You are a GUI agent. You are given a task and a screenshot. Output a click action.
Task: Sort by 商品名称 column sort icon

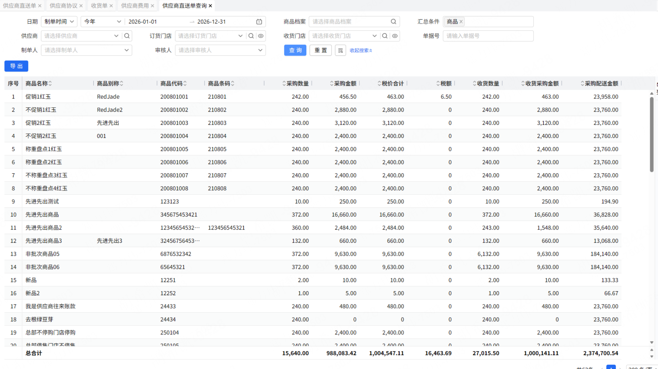(50, 83)
